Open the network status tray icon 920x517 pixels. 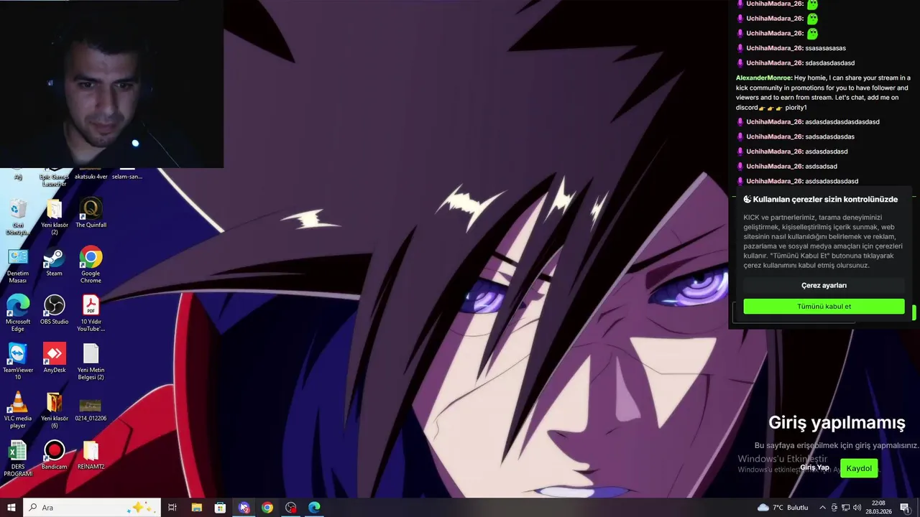(845, 508)
